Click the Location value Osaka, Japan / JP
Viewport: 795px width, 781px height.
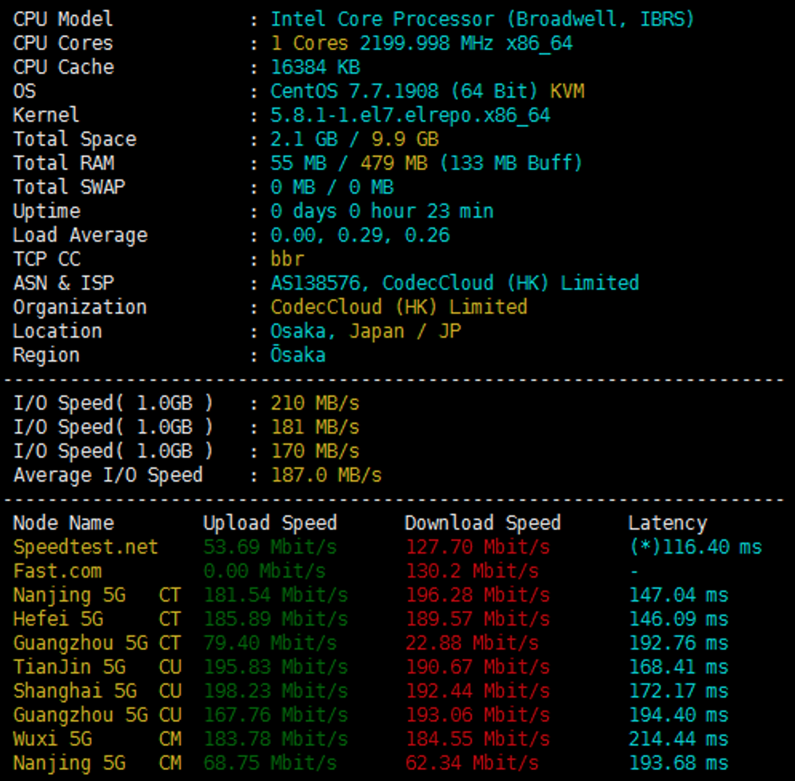tap(365, 331)
